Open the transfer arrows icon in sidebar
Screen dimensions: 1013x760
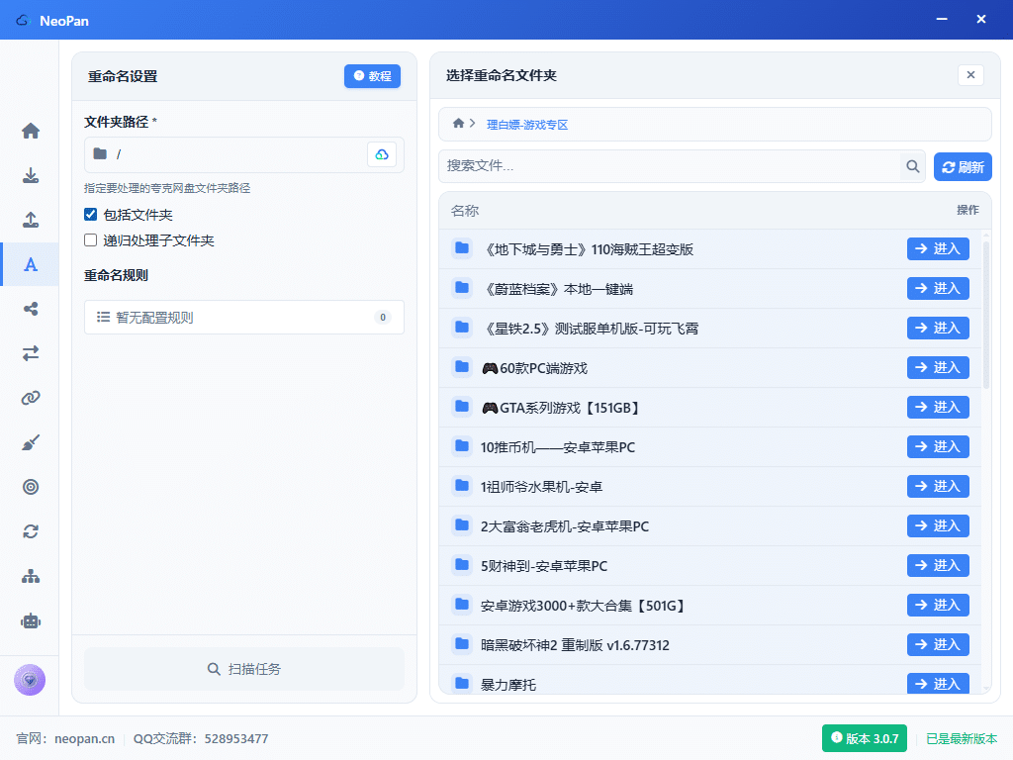[x=31, y=353]
